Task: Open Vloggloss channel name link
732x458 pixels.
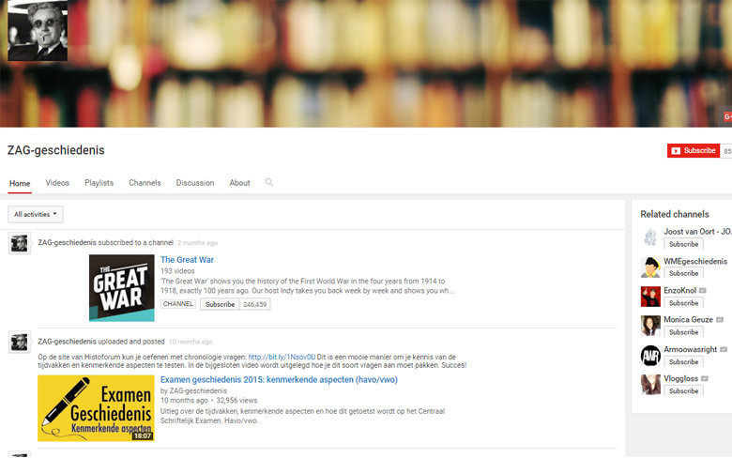Action: pyautogui.click(x=681, y=378)
